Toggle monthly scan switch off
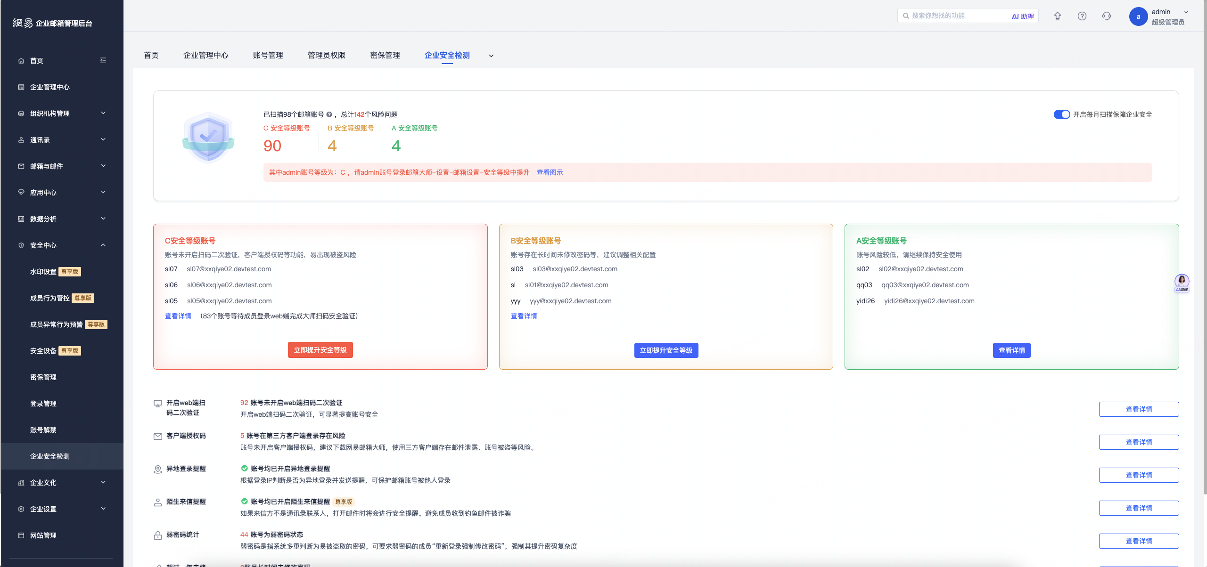This screenshot has width=1207, height=567. coord(1061,114)
